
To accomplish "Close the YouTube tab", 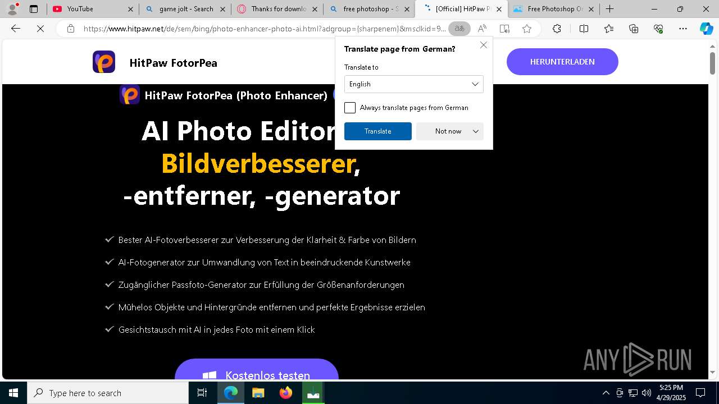I will click(130, 9).
